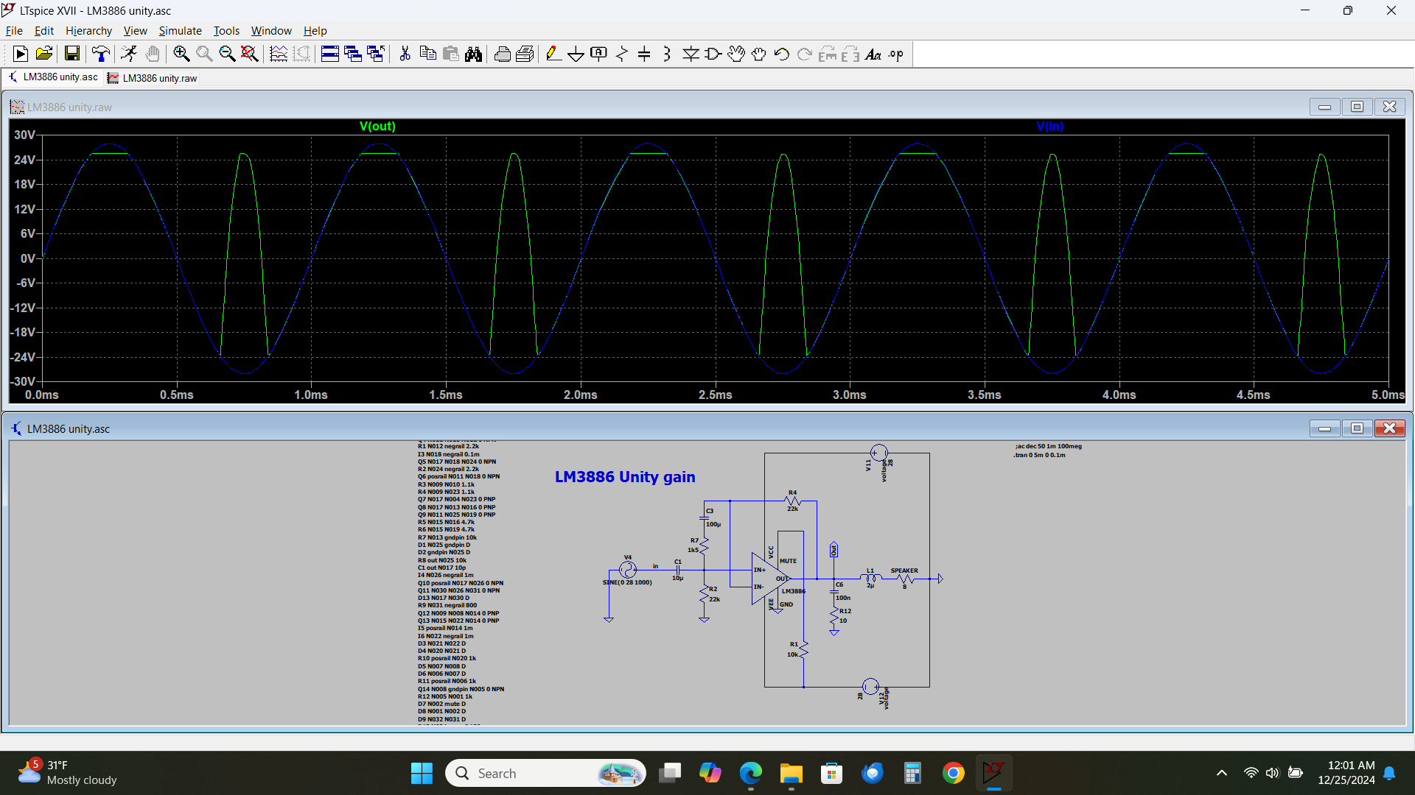Viewport: 1415px width, 795px height.
Task: Place a Capacitor component
Action: (x=644, y=54)
